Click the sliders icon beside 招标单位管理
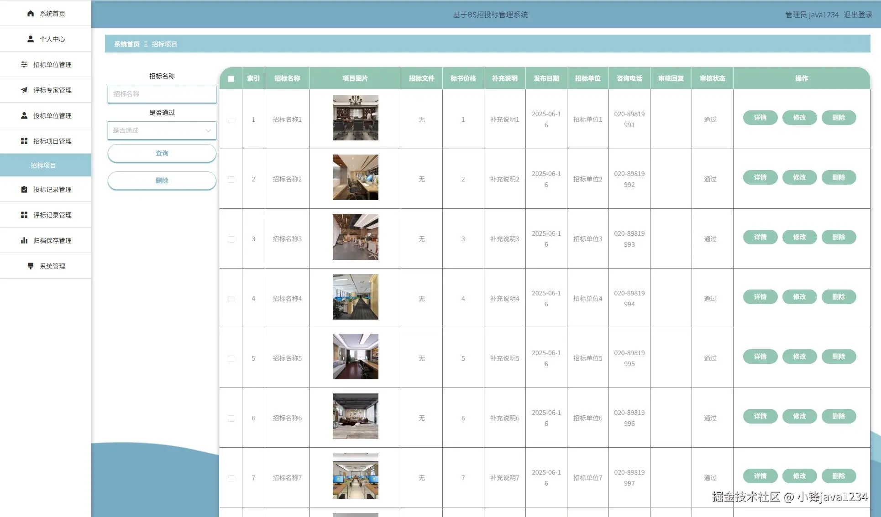This screenshot has width=881, height=517. point(24,64)
